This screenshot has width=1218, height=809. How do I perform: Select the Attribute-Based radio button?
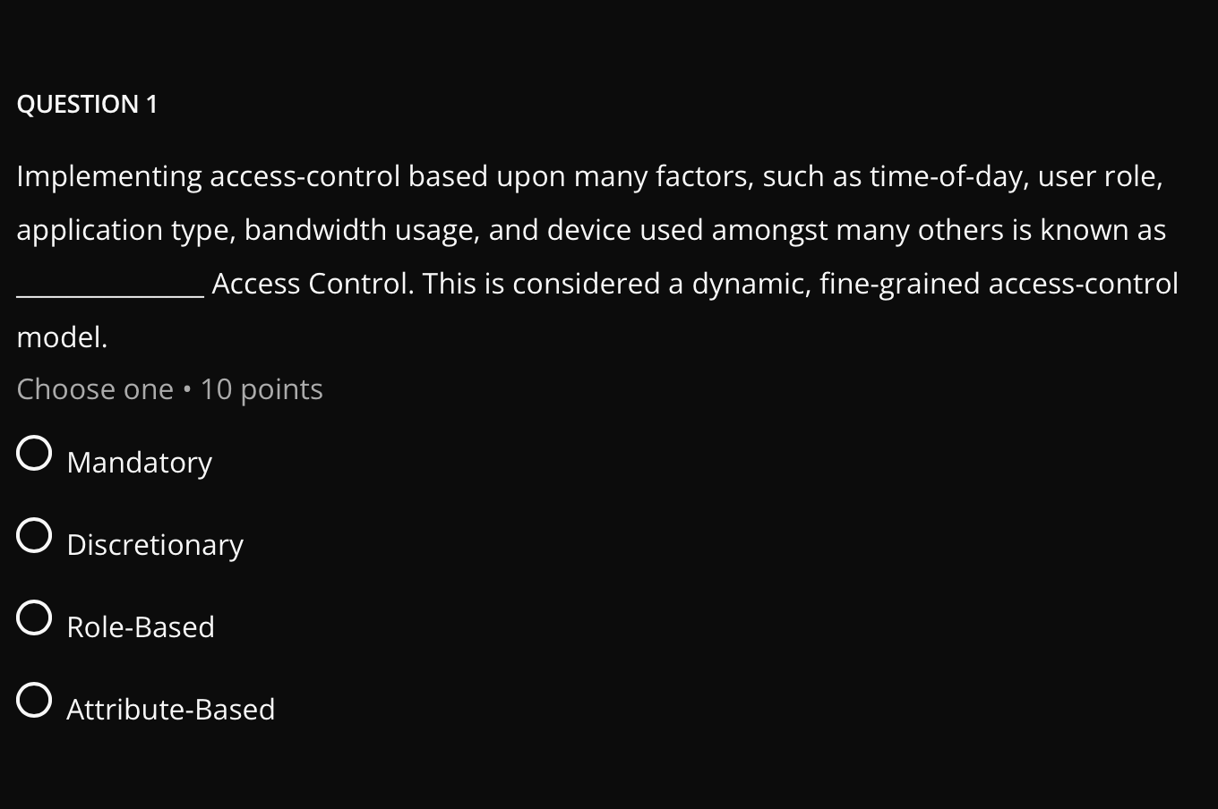pyautogui.click(x=34, y=701)
